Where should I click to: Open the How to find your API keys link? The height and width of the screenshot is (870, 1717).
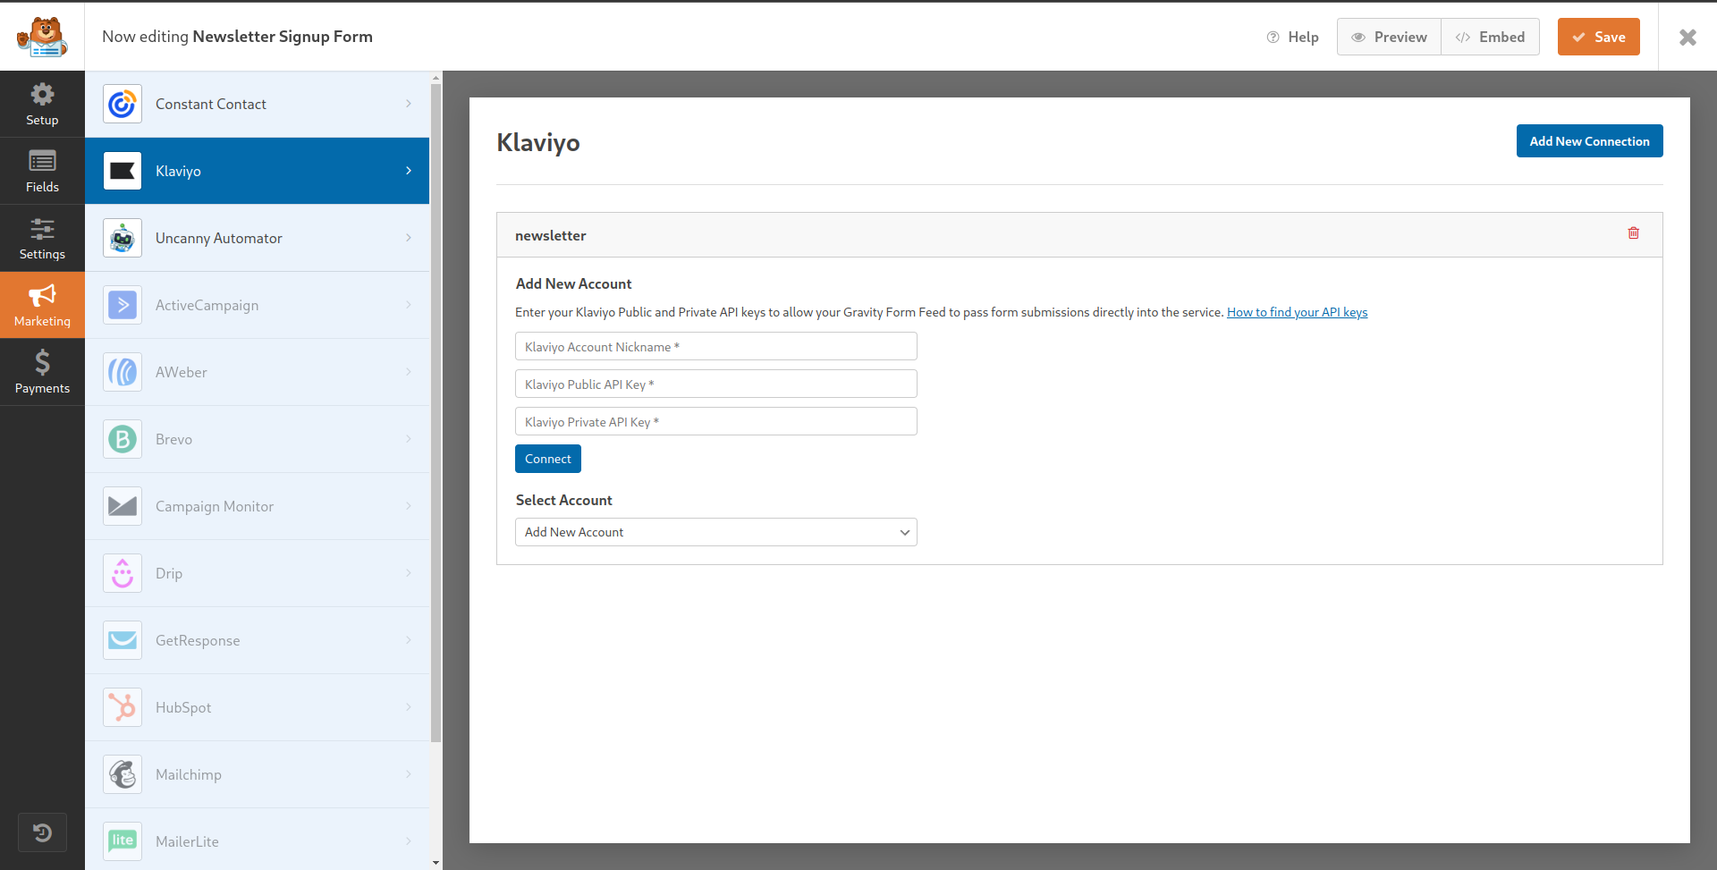1297,312
